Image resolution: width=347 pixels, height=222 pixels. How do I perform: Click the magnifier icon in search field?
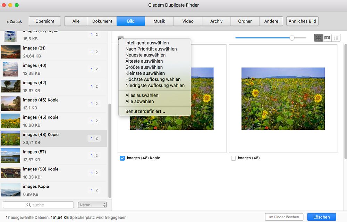(28, 205)
